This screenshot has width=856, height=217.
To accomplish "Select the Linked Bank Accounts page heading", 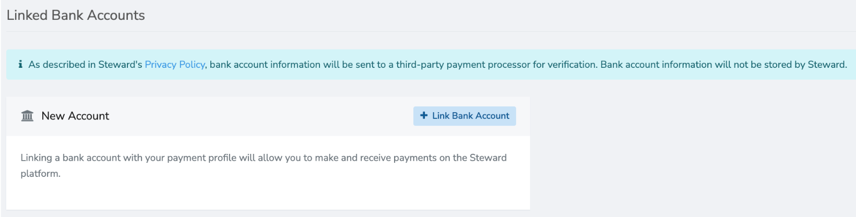I will point(76,15).
